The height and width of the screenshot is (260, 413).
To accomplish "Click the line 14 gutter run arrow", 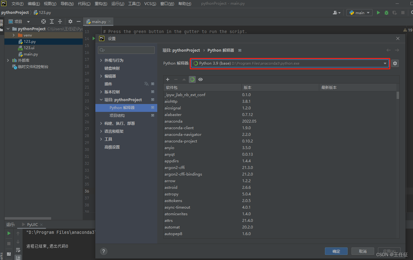I will click(93, 38).
